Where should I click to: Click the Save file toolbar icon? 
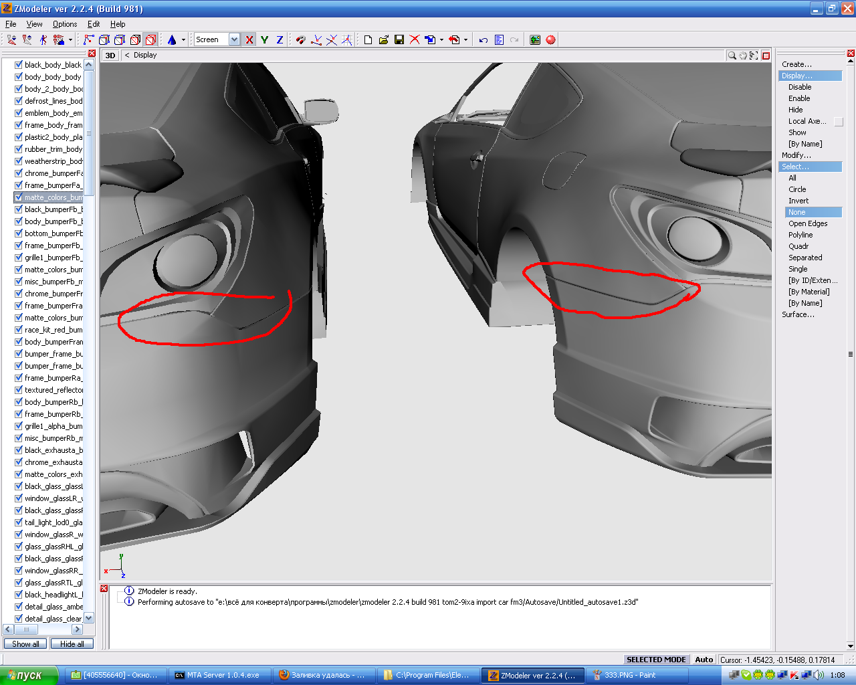tap(399, 40)
